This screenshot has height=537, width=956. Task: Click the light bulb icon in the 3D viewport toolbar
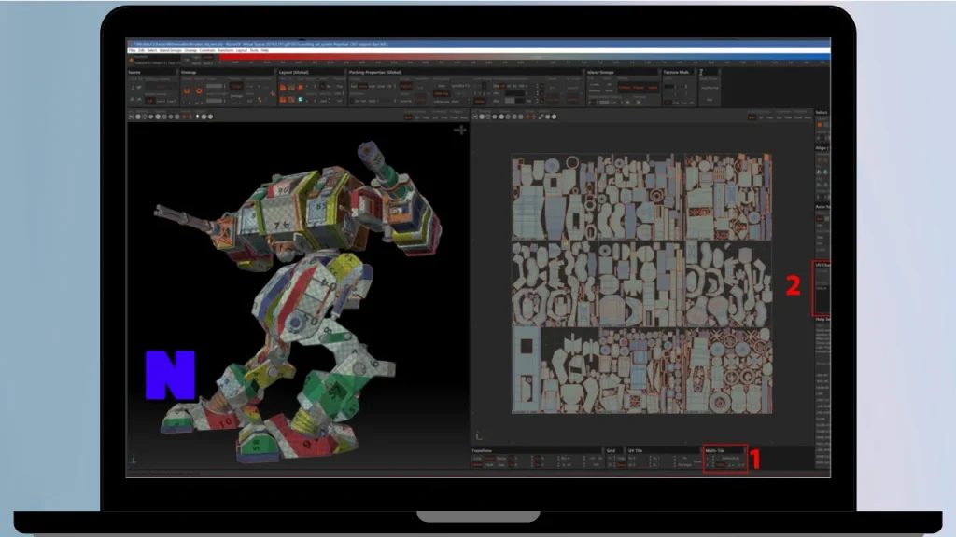pyautogui.click(x=197, y=117)
